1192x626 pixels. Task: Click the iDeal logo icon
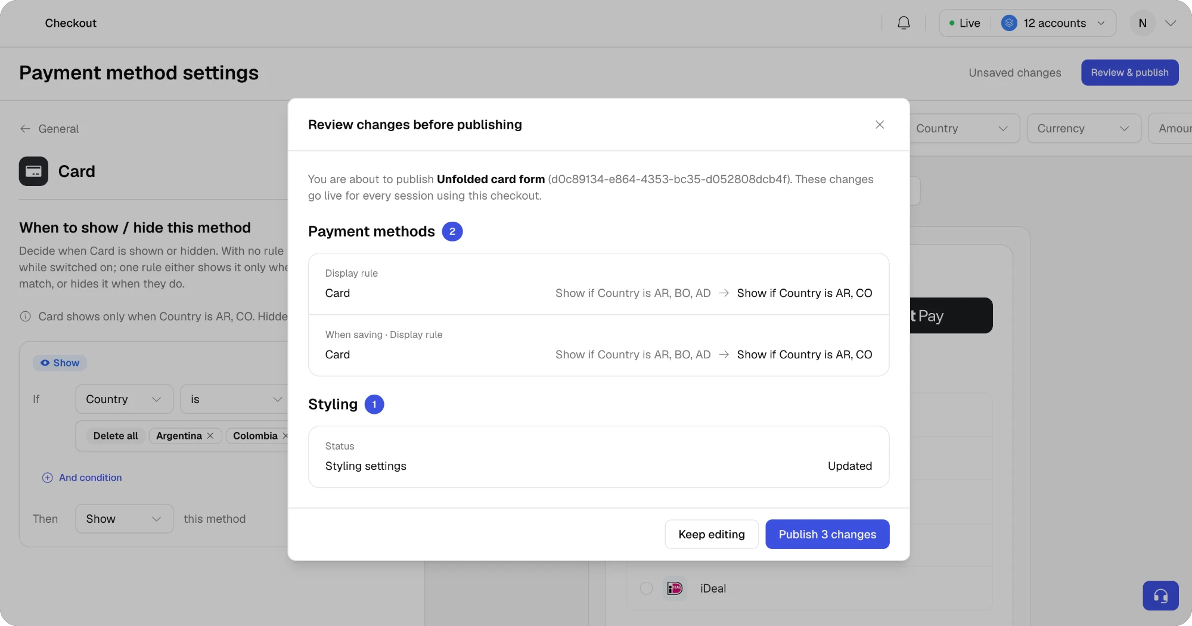coord(675,588)
